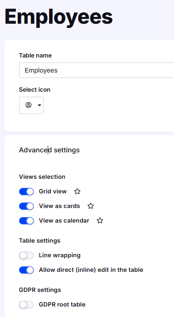The image size is (174, 317).
Task: Disable the inline edit switch
Action: [x=26, y=270]
